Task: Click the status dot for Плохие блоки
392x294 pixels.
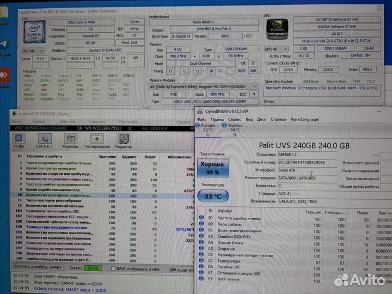Action: coord(201,242)
